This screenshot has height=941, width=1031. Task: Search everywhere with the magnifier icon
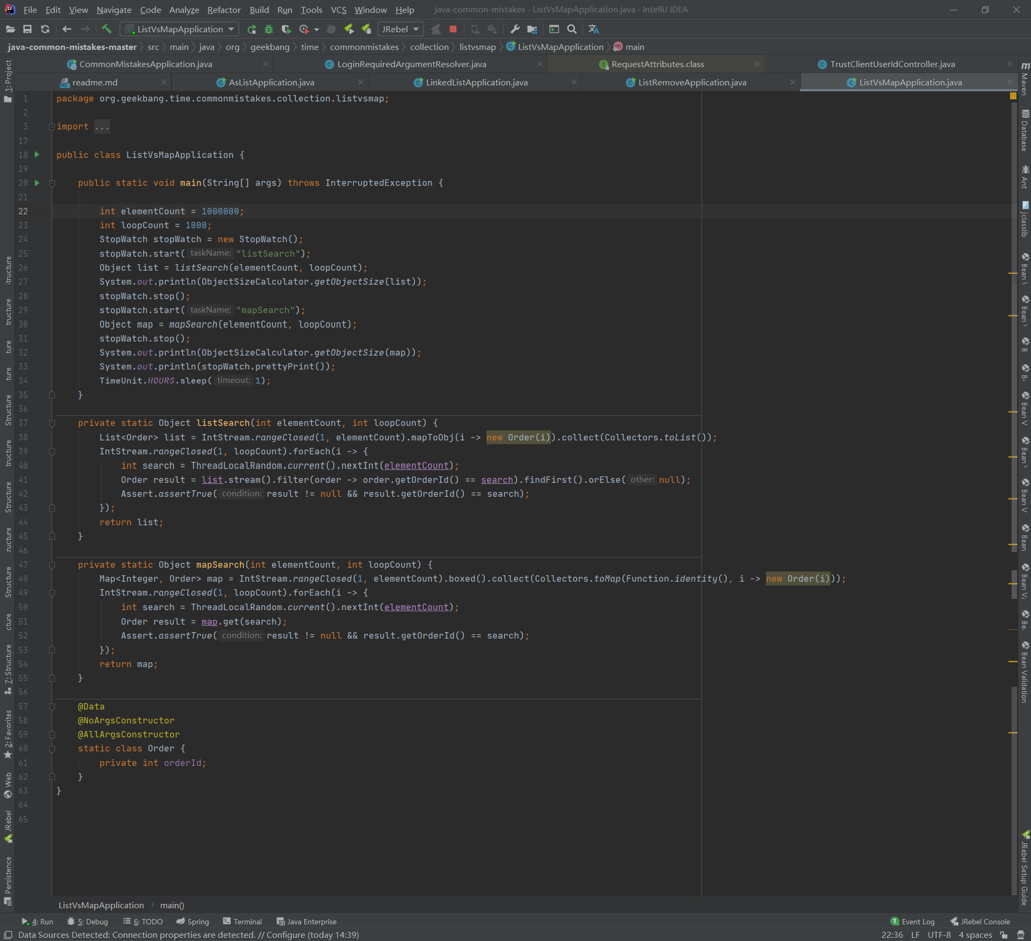[x=572, y=30]
